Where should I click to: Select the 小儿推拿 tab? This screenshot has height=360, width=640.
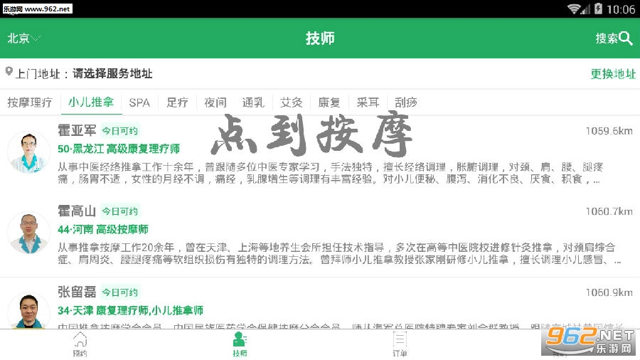(x=91, y=102)
